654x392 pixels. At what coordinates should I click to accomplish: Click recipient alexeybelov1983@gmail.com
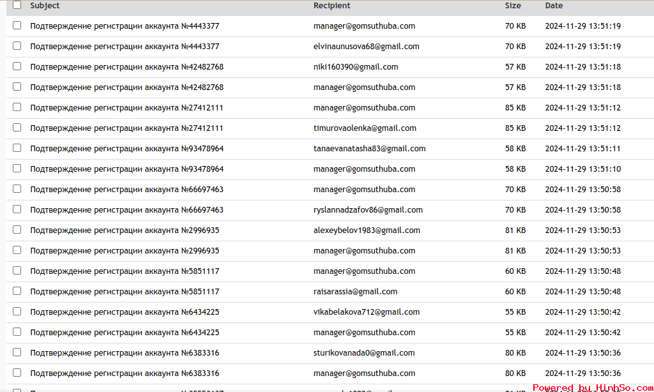pos(367,230)
